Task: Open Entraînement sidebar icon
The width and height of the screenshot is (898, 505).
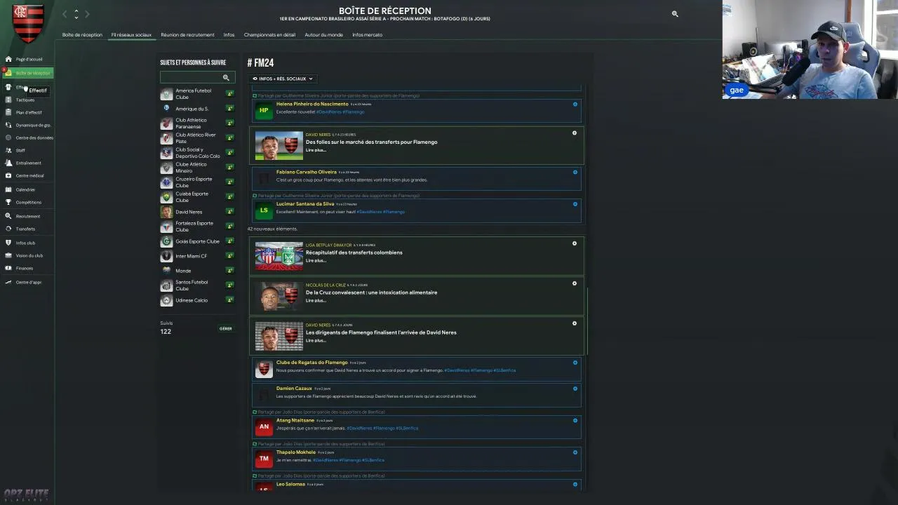Action: click(x=8, y=163)
